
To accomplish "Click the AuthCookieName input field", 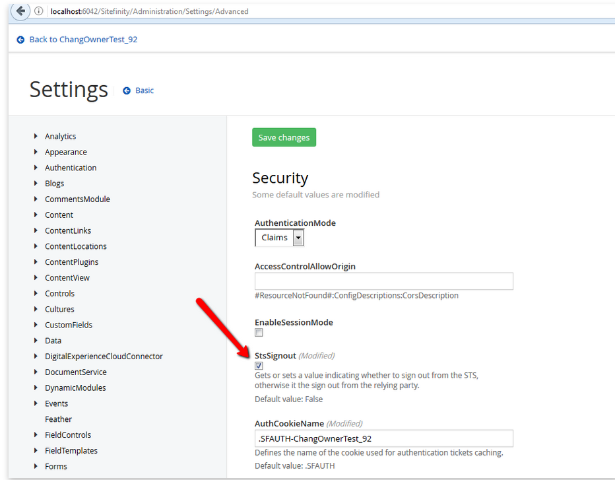I will [x=383, y=438].
